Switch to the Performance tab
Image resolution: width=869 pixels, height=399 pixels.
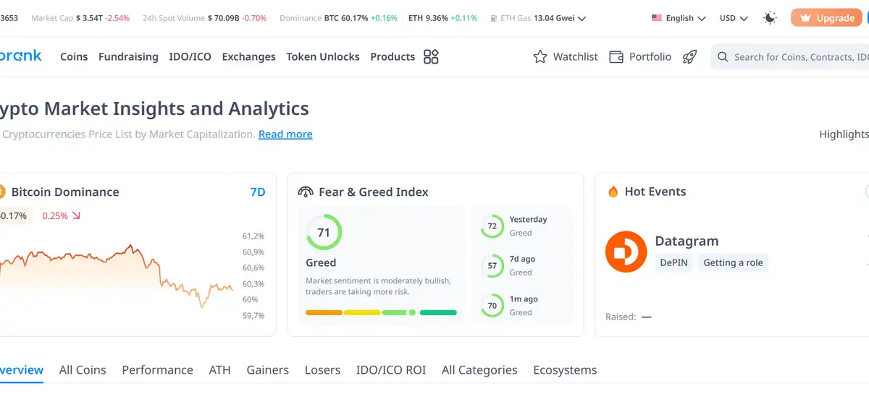click(157, 369)
